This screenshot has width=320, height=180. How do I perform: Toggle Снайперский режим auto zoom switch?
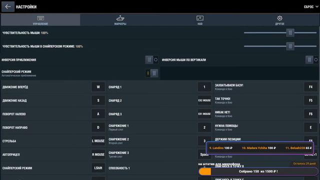click(151, 73)
